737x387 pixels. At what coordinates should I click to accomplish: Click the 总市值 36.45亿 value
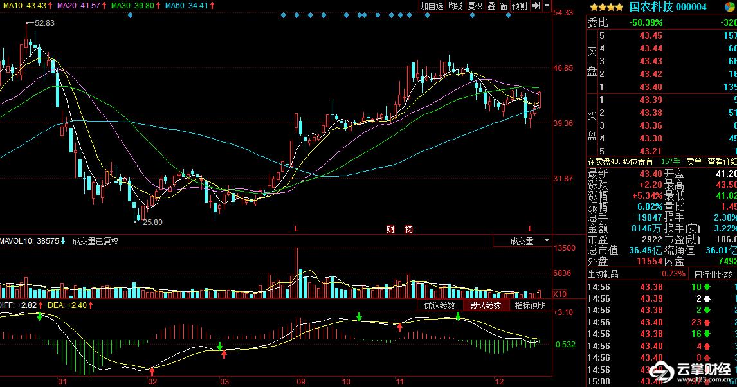pos(646,250)
